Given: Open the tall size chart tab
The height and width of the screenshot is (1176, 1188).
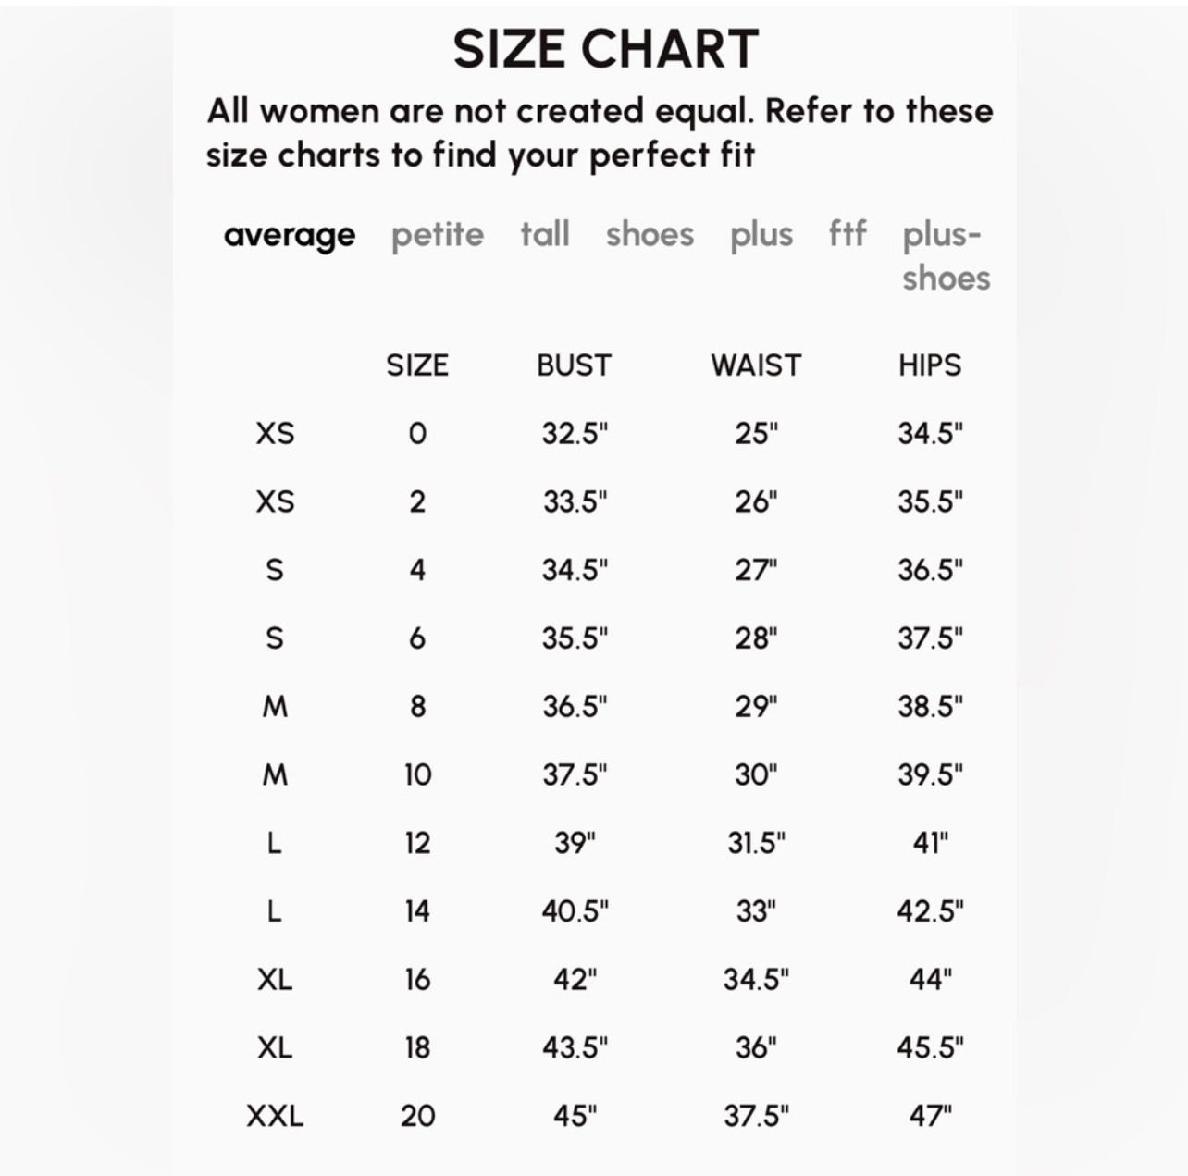Looking at the screenshot, I should [x=544, y=233].
